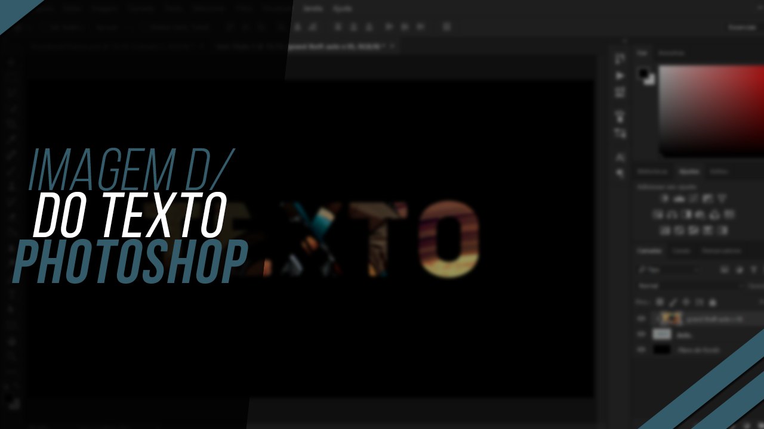
Task: Add a Vibrance adjustment (triangle icon)
Action: 722,198
